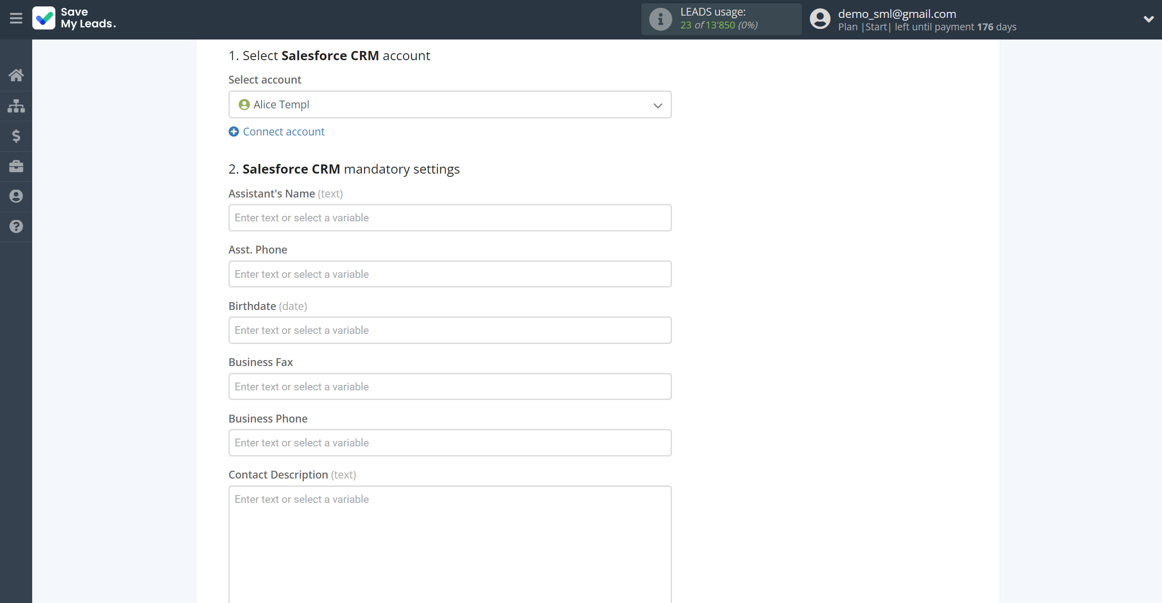Open profile icon in sidebar
The image size is (1162, 603).
[x=16, y=196]
